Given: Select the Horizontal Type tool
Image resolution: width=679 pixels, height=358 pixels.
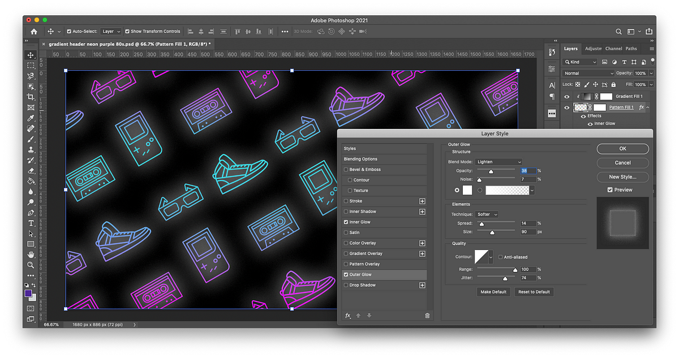Looking at the screenshot, I should point(31,223).
